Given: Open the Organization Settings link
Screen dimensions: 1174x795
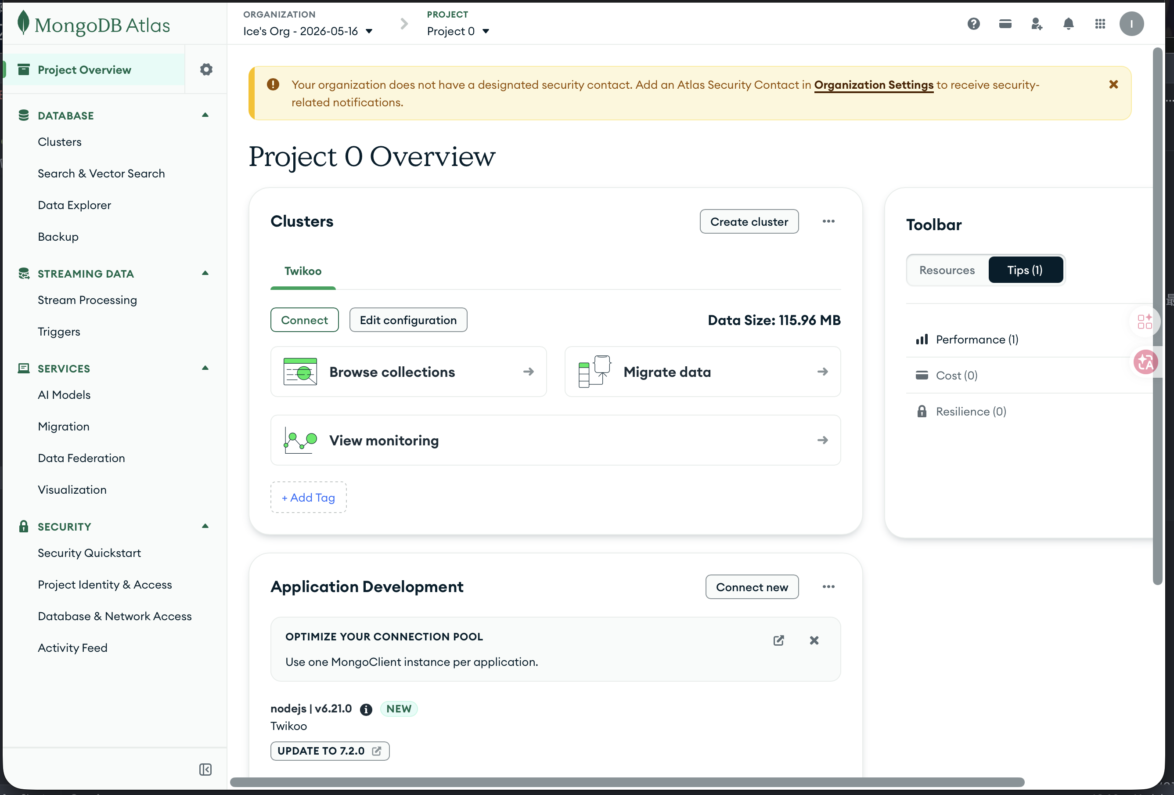Looking at the screenshot, I should coord(874,85).
